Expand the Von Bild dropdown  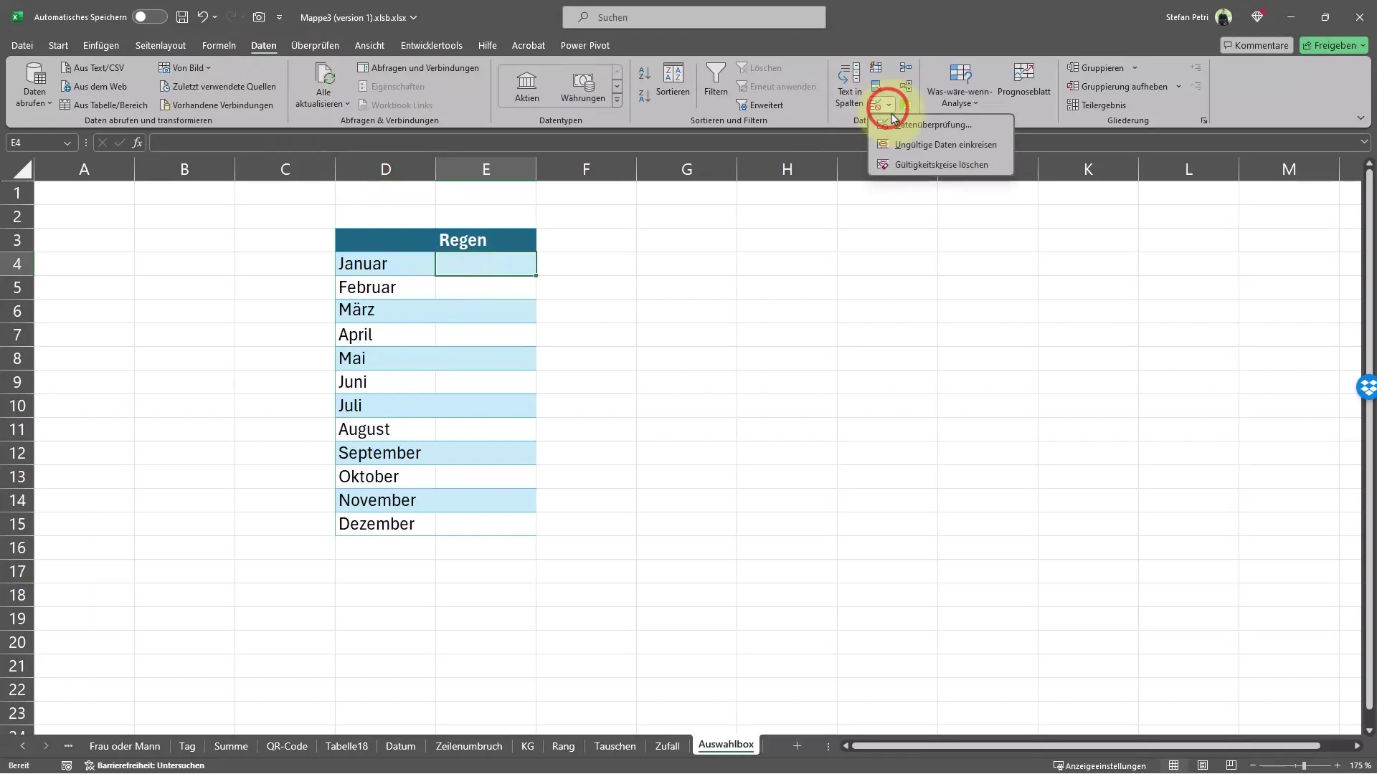click(x=209, y=68)
